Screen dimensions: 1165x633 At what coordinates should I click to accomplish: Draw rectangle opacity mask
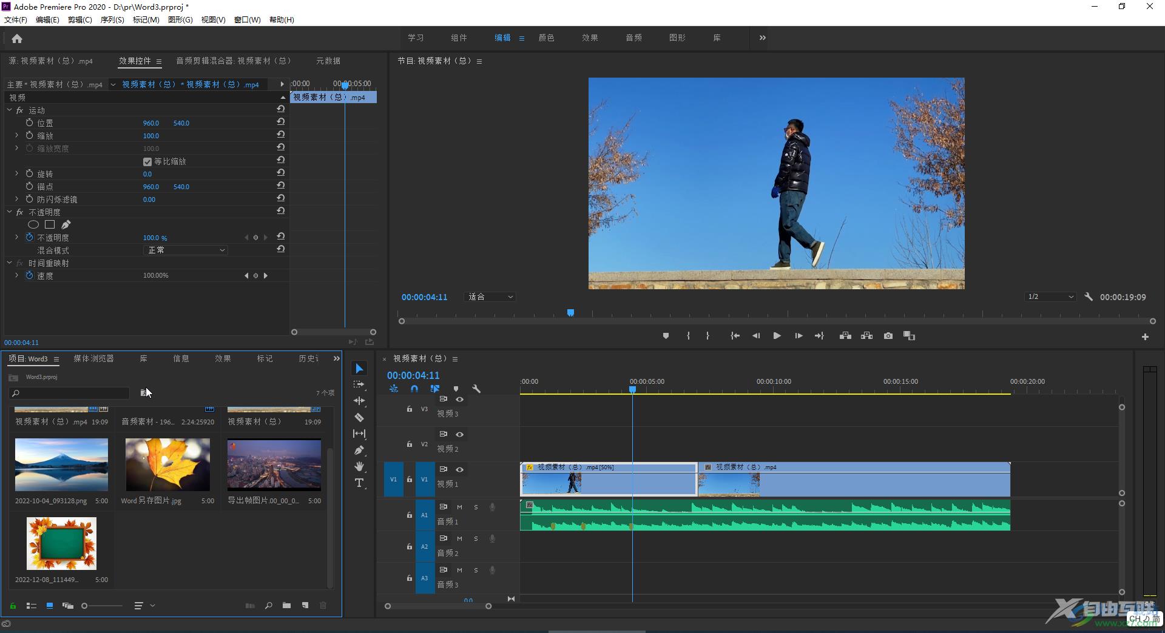point(50,224)
